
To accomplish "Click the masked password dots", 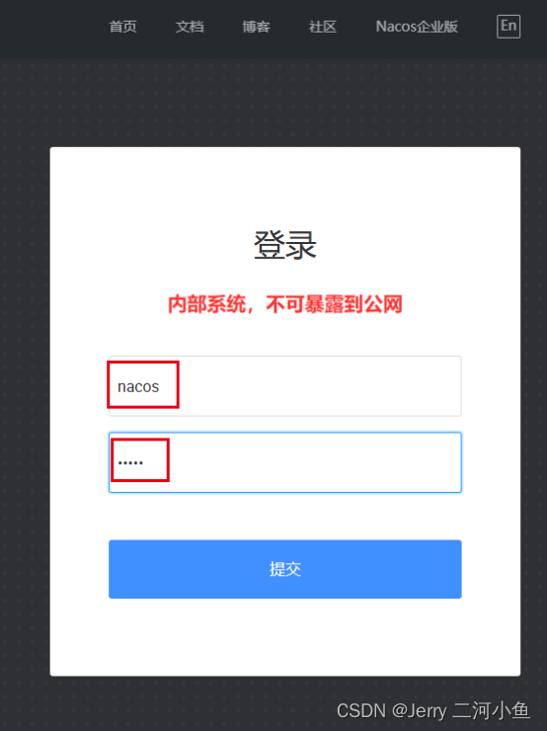I will click(130, 463).
